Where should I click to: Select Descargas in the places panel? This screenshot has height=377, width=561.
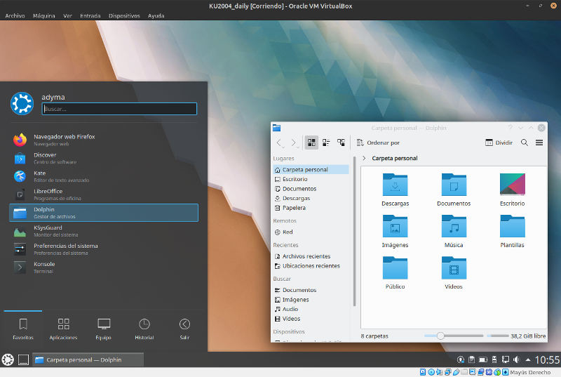311,198
